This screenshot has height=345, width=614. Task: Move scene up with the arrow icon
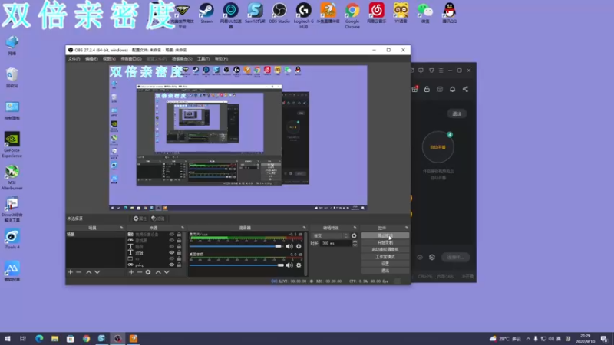click(x=89, y=272)
